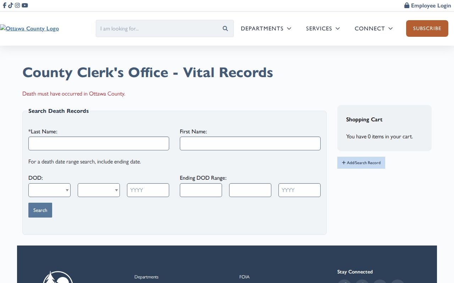
Task: Click the Subscribe button
Action: 427,28
